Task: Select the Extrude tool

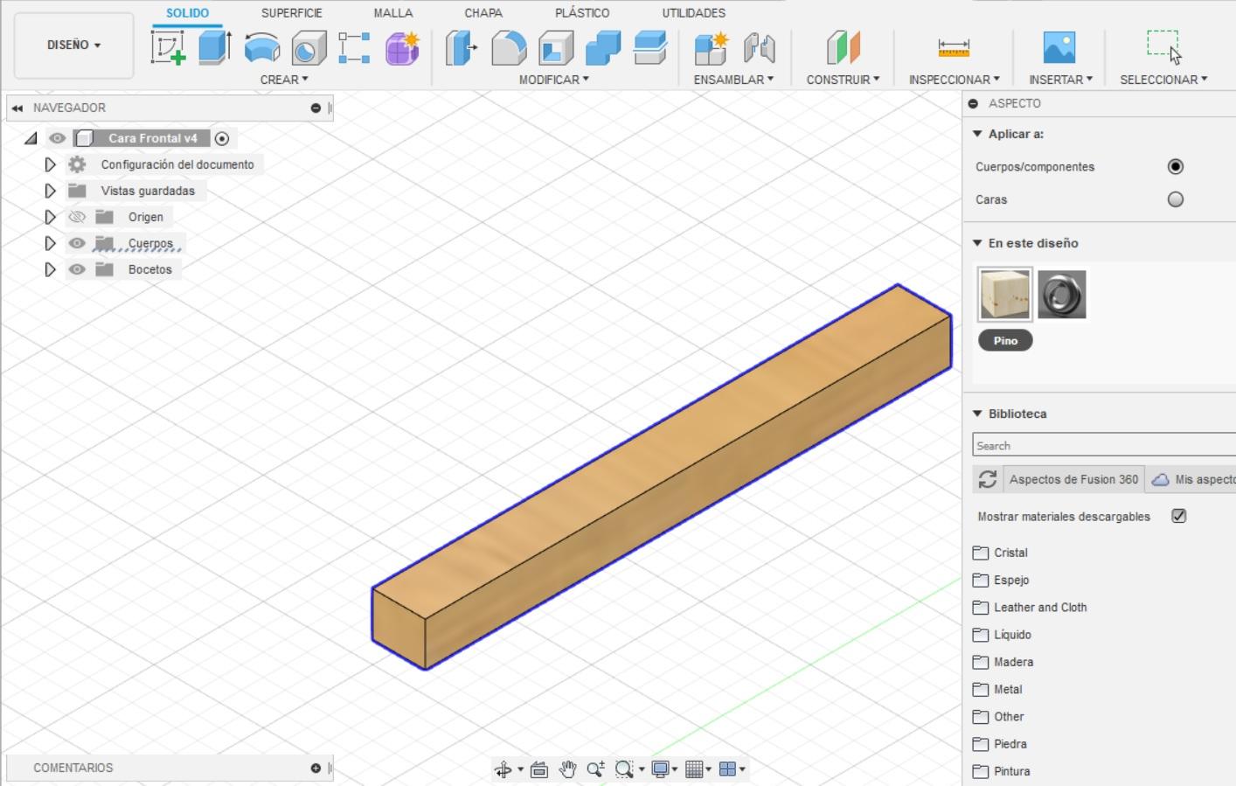Action: click(x=215, y=47)
